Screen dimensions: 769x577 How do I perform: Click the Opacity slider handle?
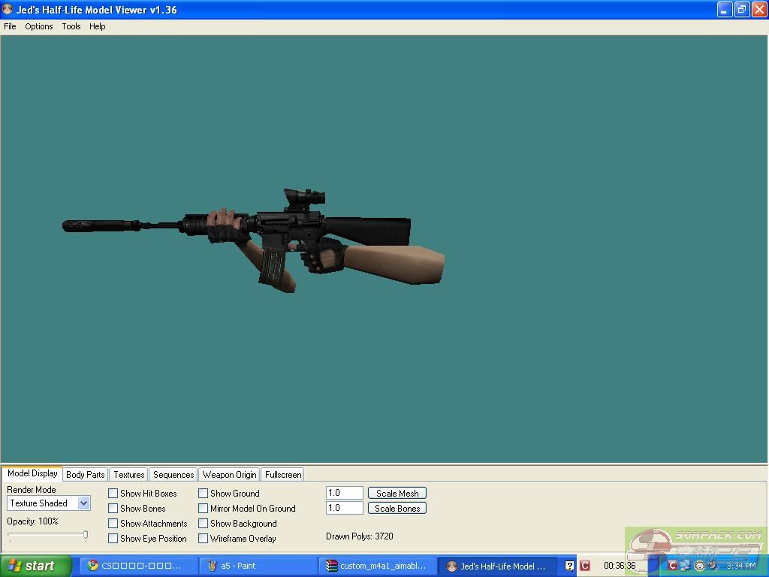(x=86, y=536)
